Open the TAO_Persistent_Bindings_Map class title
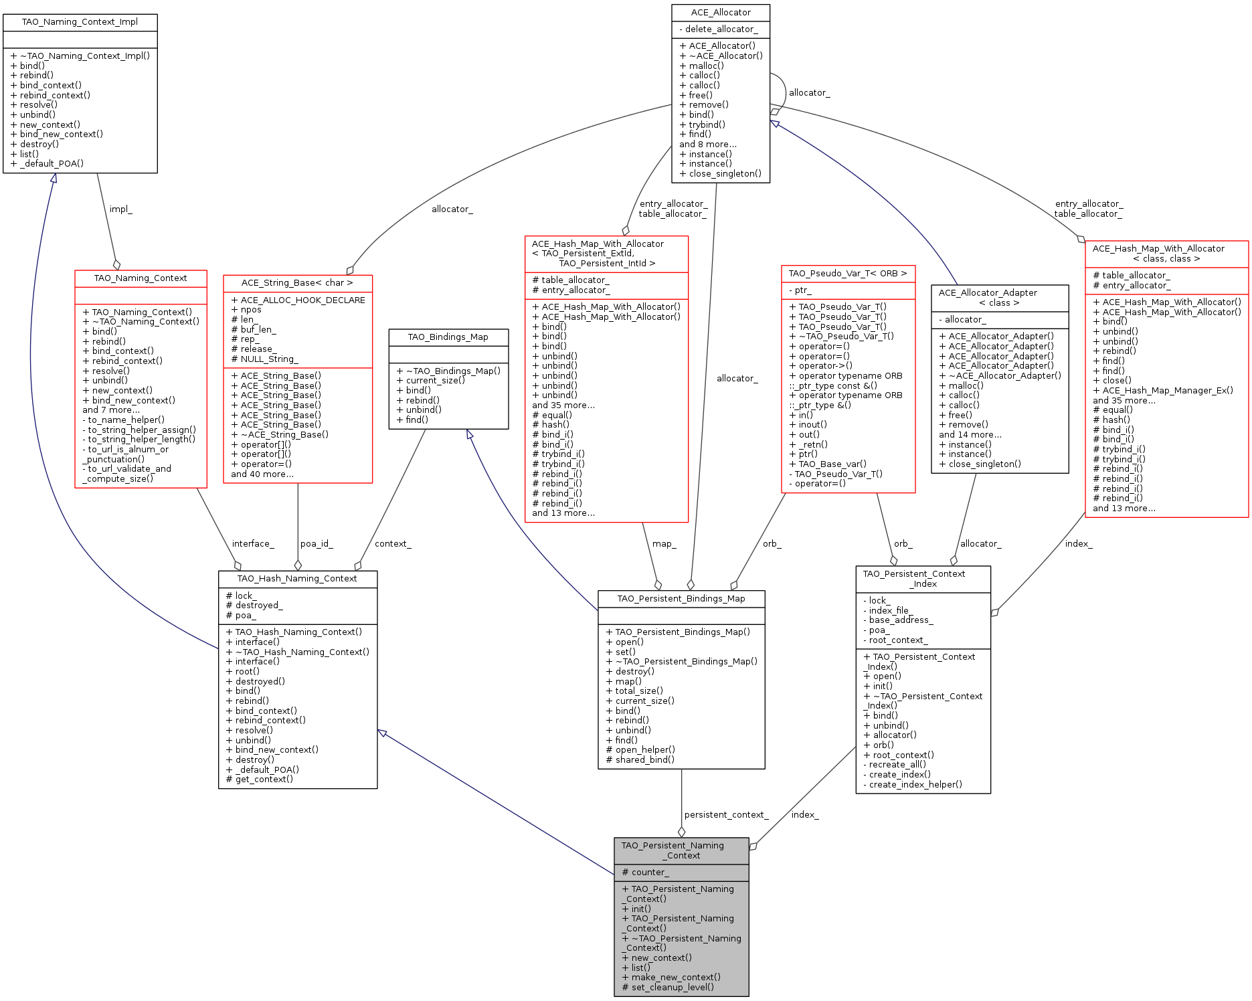 click(x=681, y=599)
